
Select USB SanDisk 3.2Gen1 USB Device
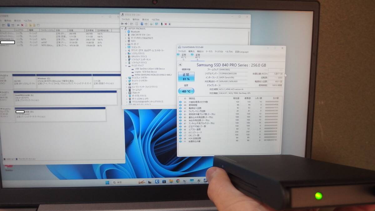pos(150,69)
